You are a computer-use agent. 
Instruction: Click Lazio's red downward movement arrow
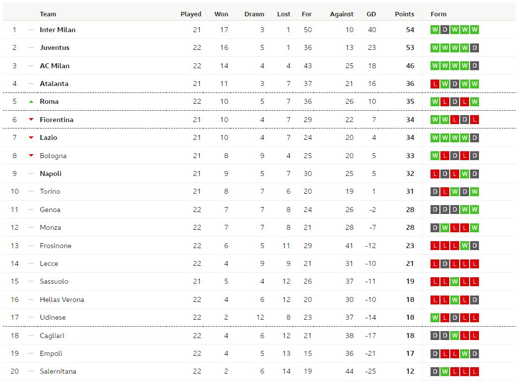pos(31,137)
